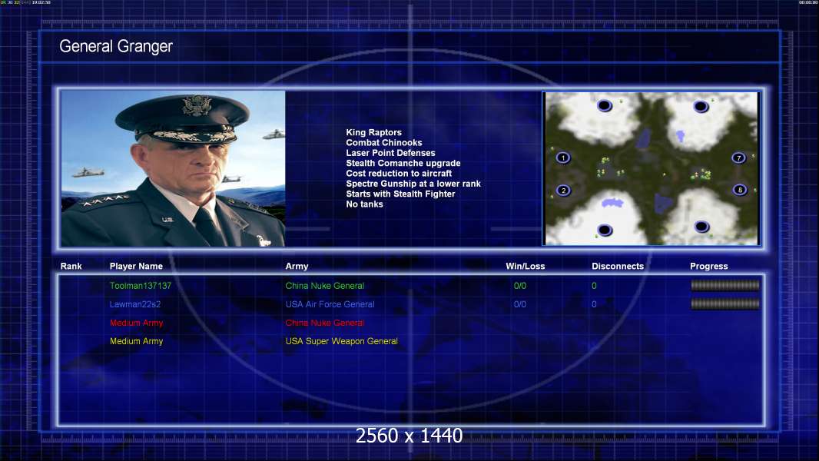Click Lawman22s2's 0/0 win/loss value
The width and height of the screenshot is (819, 461).
pyautogui.click(x=519, y=304)
